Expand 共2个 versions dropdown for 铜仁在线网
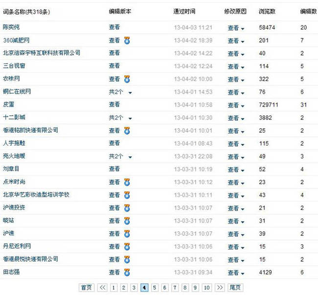318x295 pixels. 130,92
